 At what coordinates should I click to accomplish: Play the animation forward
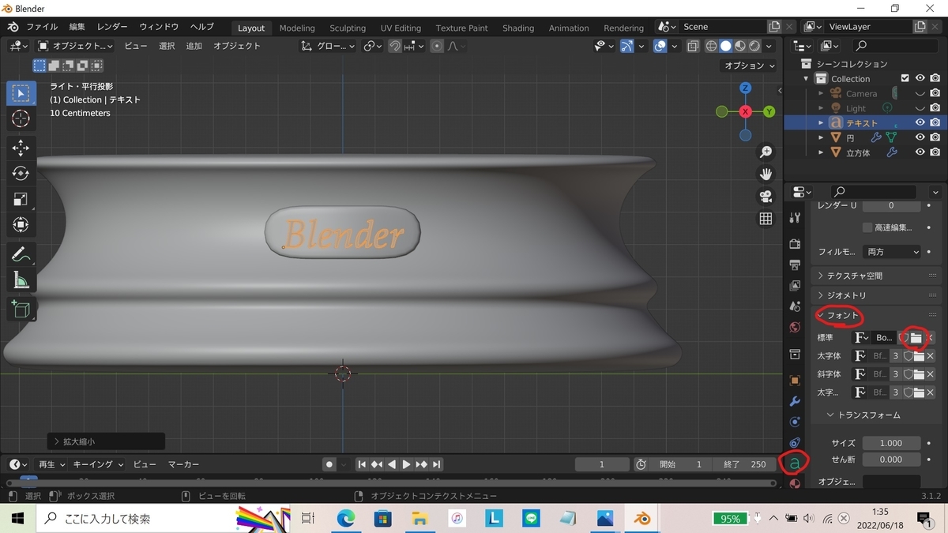click(x=406, y=464)
